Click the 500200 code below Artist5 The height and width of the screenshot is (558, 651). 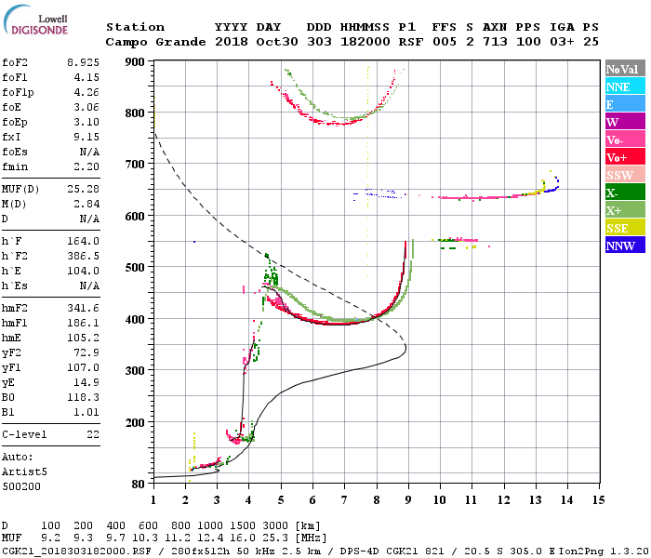[x=21, y=486]
